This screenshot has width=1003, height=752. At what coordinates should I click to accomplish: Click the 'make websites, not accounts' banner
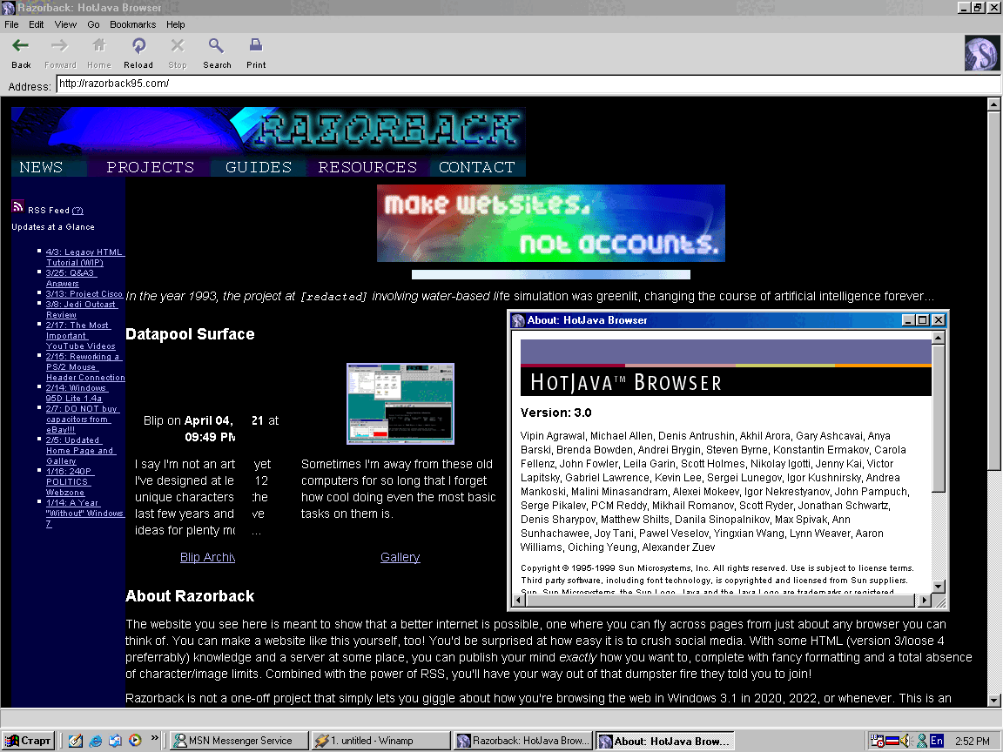tap(551, 223)
